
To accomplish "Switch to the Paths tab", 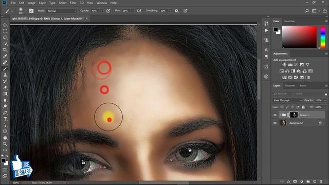I will tap(303, 86).
